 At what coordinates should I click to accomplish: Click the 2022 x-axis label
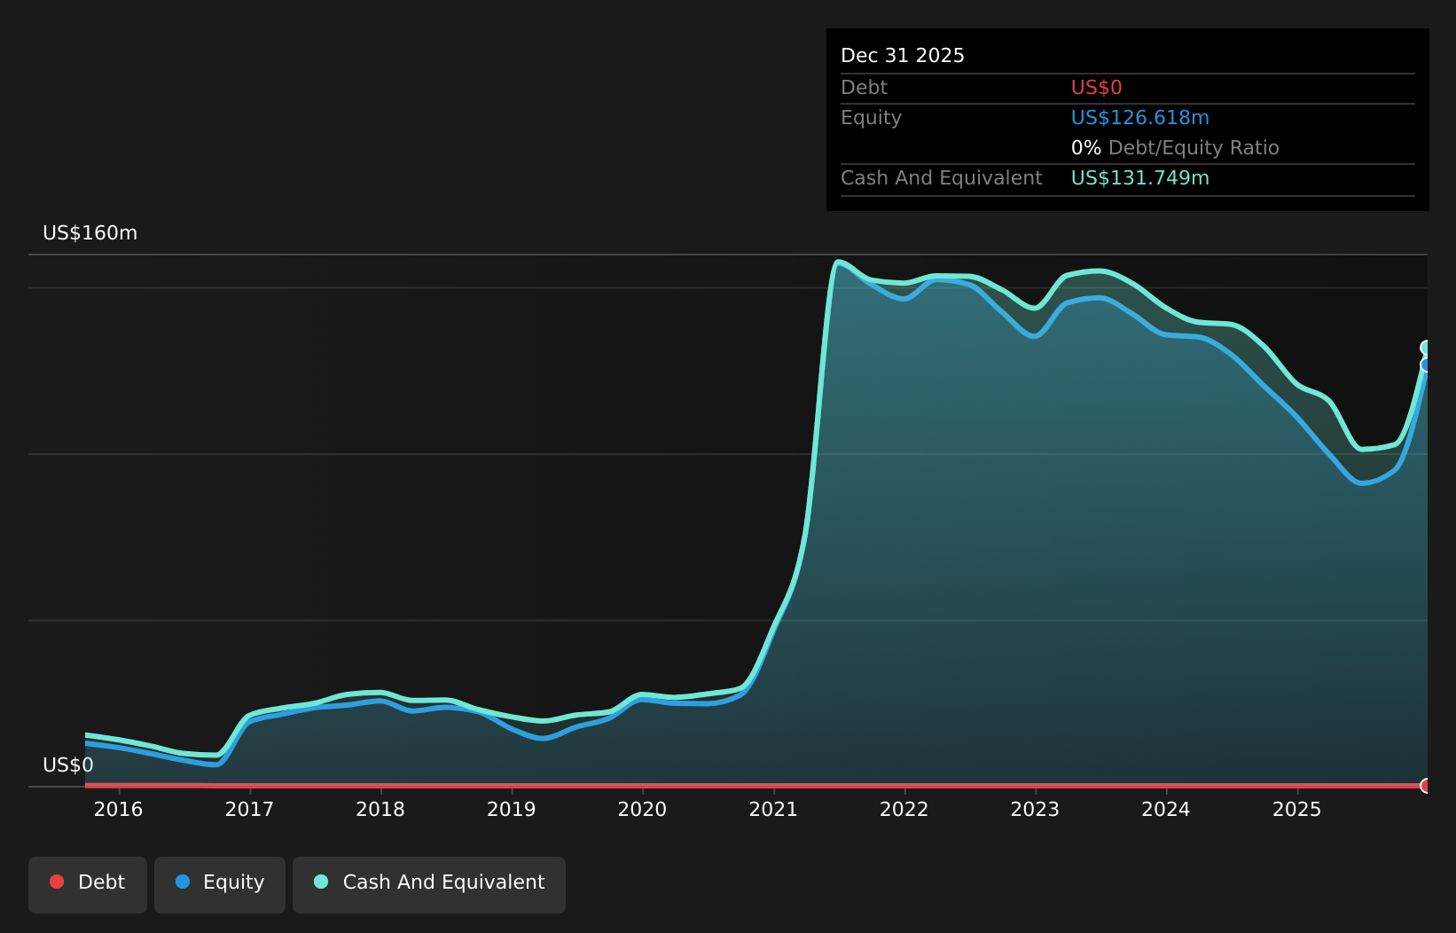click(x=904, y=809)
